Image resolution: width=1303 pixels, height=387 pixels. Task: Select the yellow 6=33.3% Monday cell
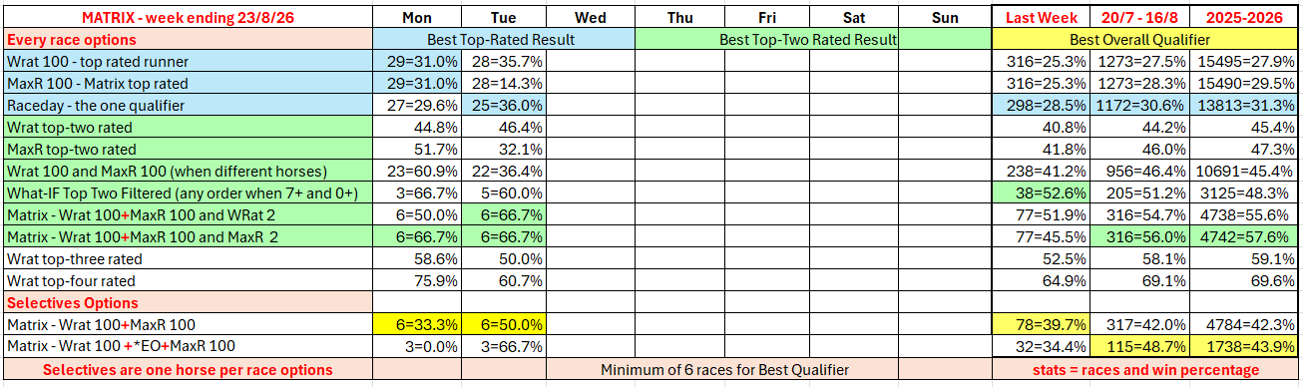tap(416, 324)
